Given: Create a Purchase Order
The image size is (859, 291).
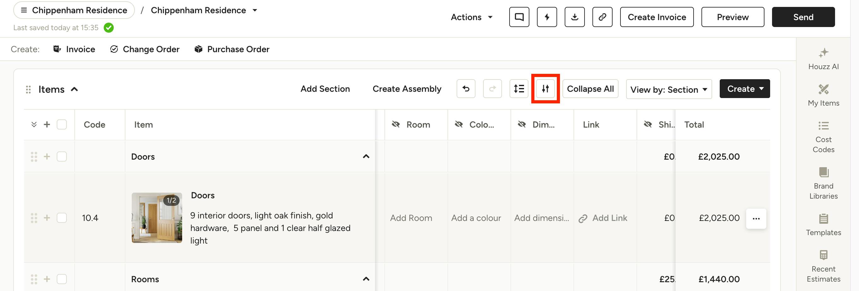Looking at the screenshot, I should coord(232,49).
